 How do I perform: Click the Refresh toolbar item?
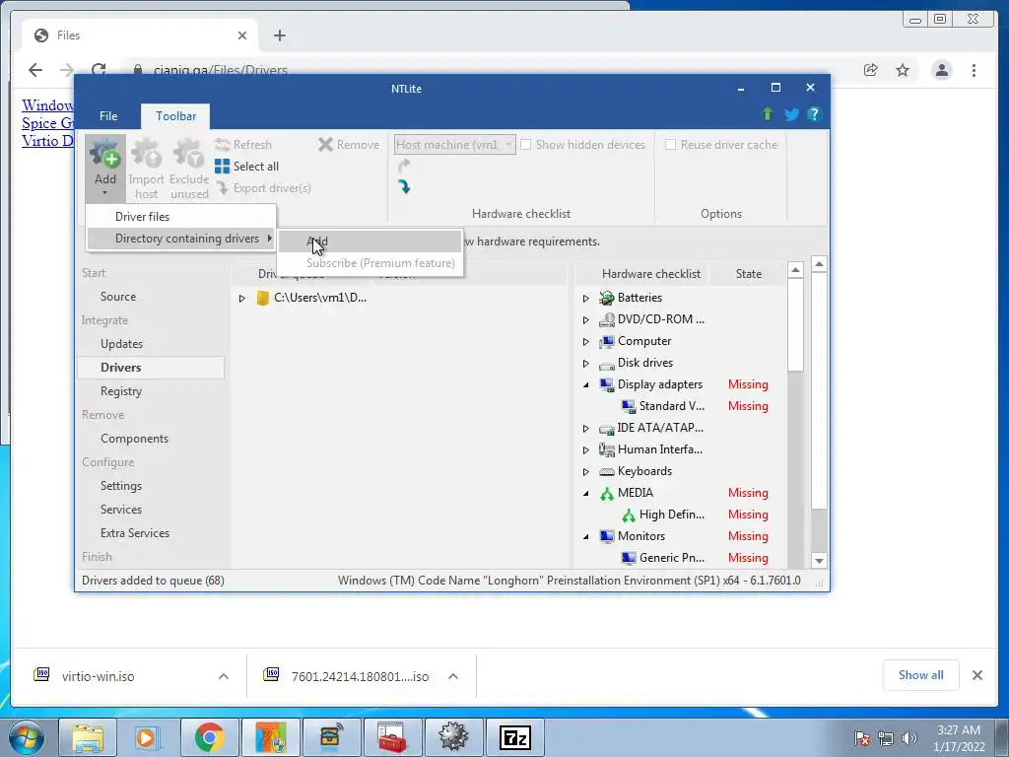point(243,145)
